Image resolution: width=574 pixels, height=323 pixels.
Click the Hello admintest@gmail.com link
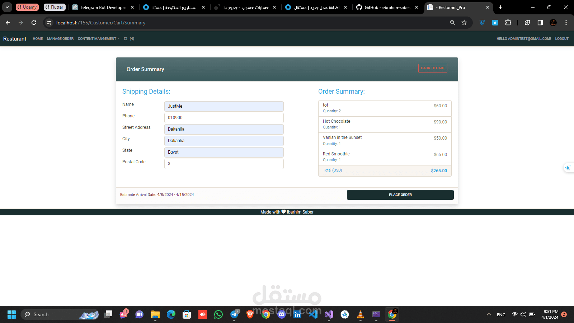click(x=524, y=39)
